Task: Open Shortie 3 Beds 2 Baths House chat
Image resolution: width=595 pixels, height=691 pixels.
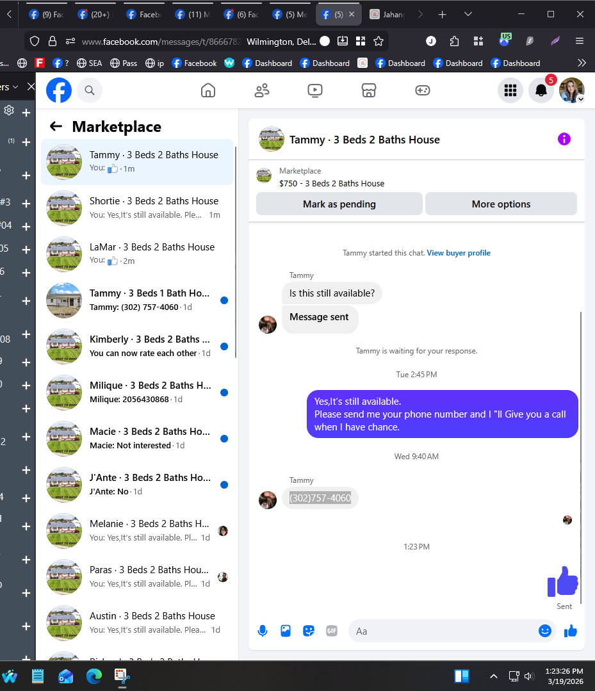Action: coord(137,208)
